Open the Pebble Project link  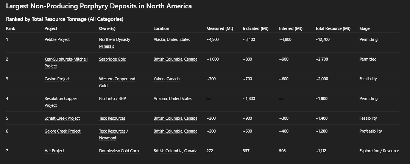[57, 39]
